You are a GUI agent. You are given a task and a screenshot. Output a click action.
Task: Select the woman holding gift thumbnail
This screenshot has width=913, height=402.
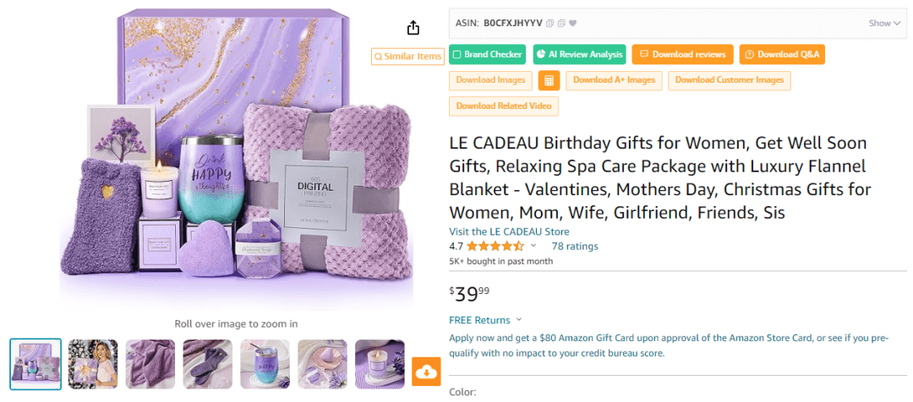[93, 364]
